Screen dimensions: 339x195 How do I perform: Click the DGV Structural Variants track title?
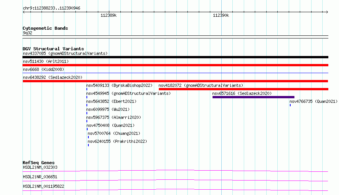click(53, 49)
